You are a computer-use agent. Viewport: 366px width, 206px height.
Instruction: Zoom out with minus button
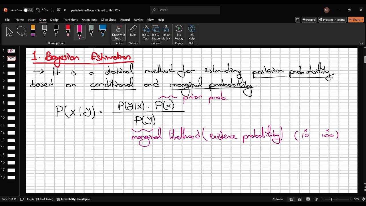(323, 199)
